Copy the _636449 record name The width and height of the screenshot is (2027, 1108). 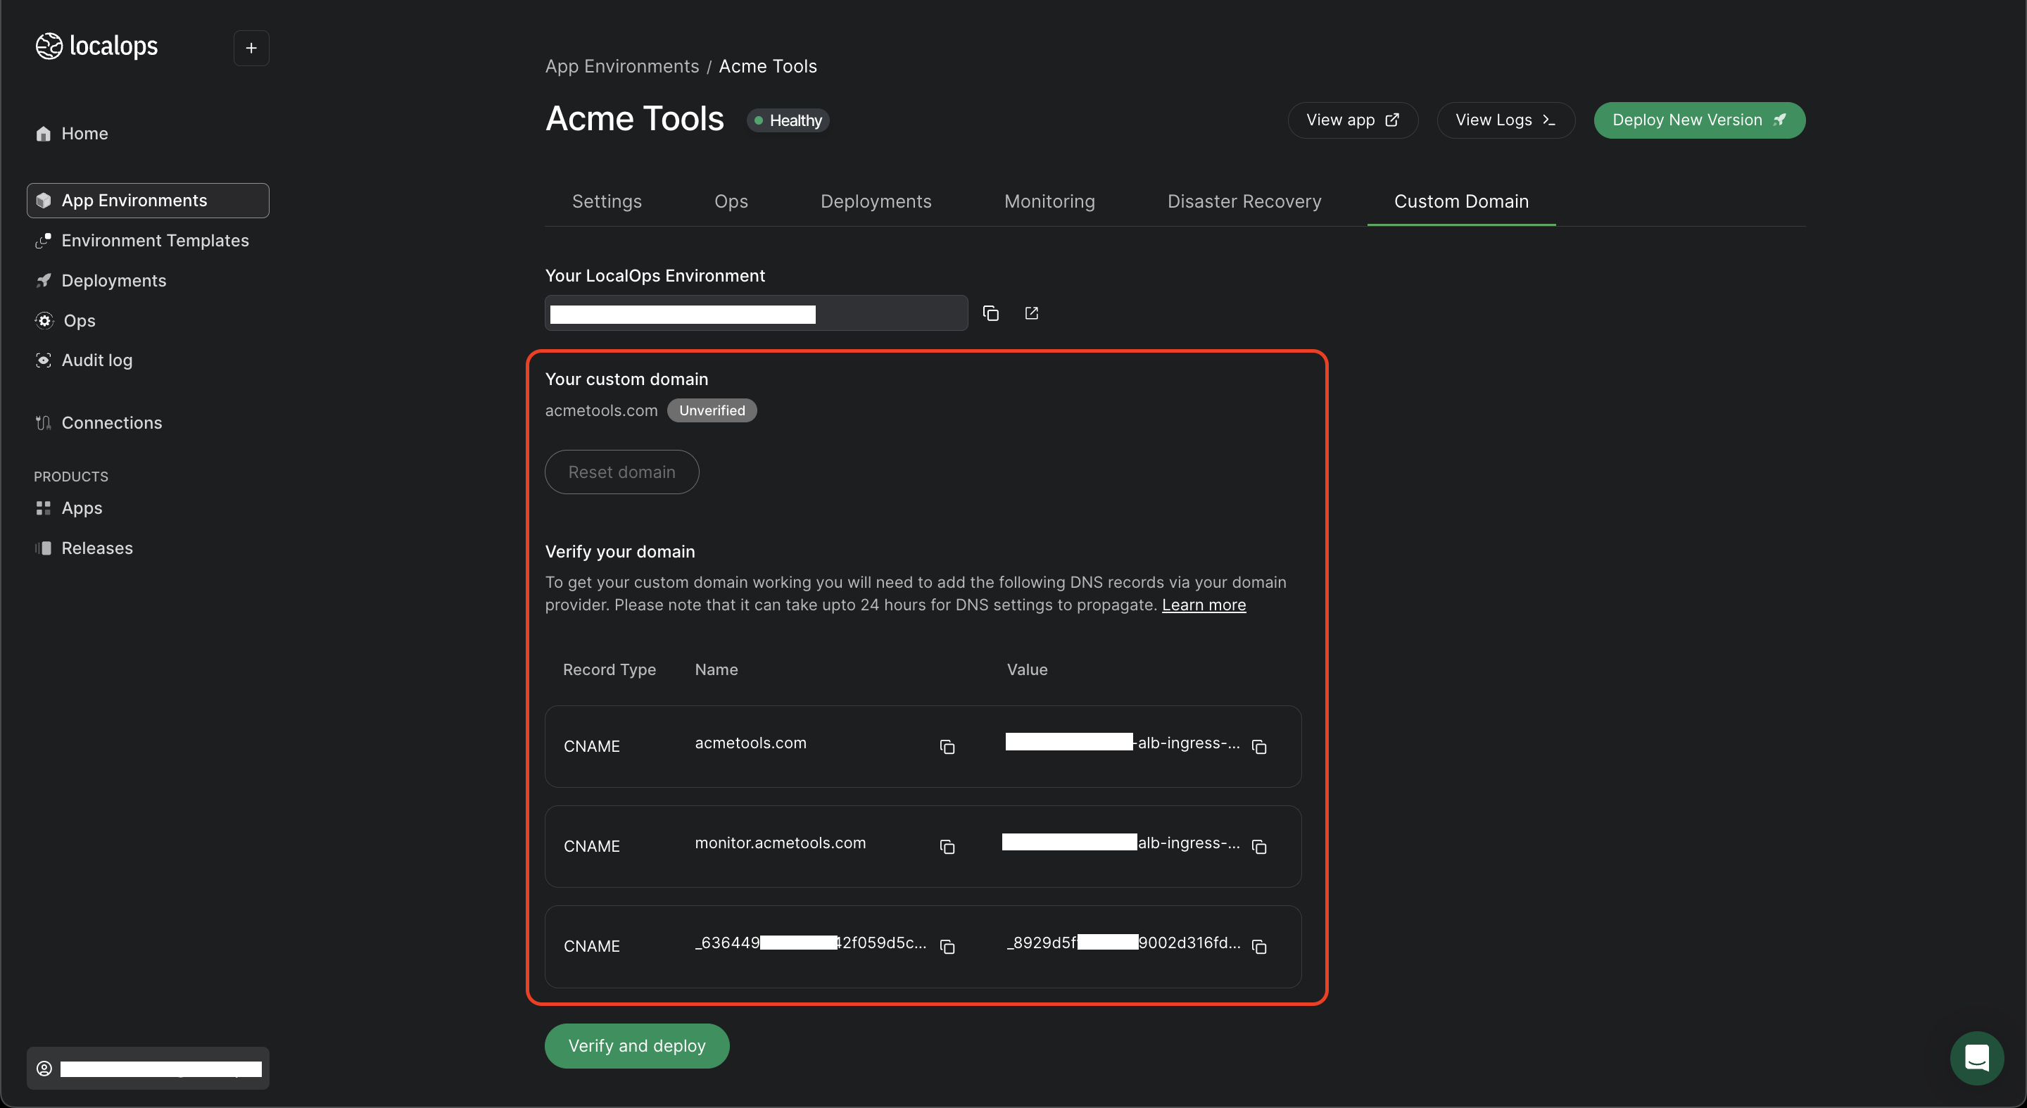coord(947,947)
